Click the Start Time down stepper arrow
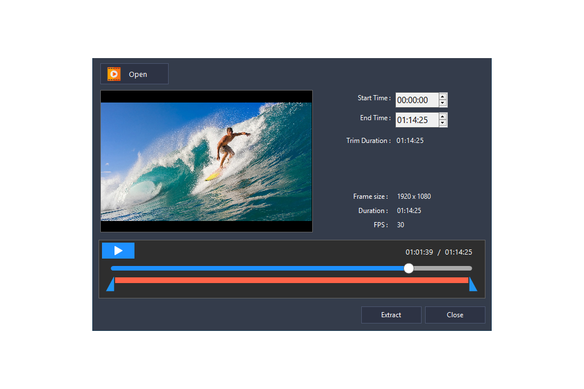Viewport: 584px width, 389px height. [443, 103]
